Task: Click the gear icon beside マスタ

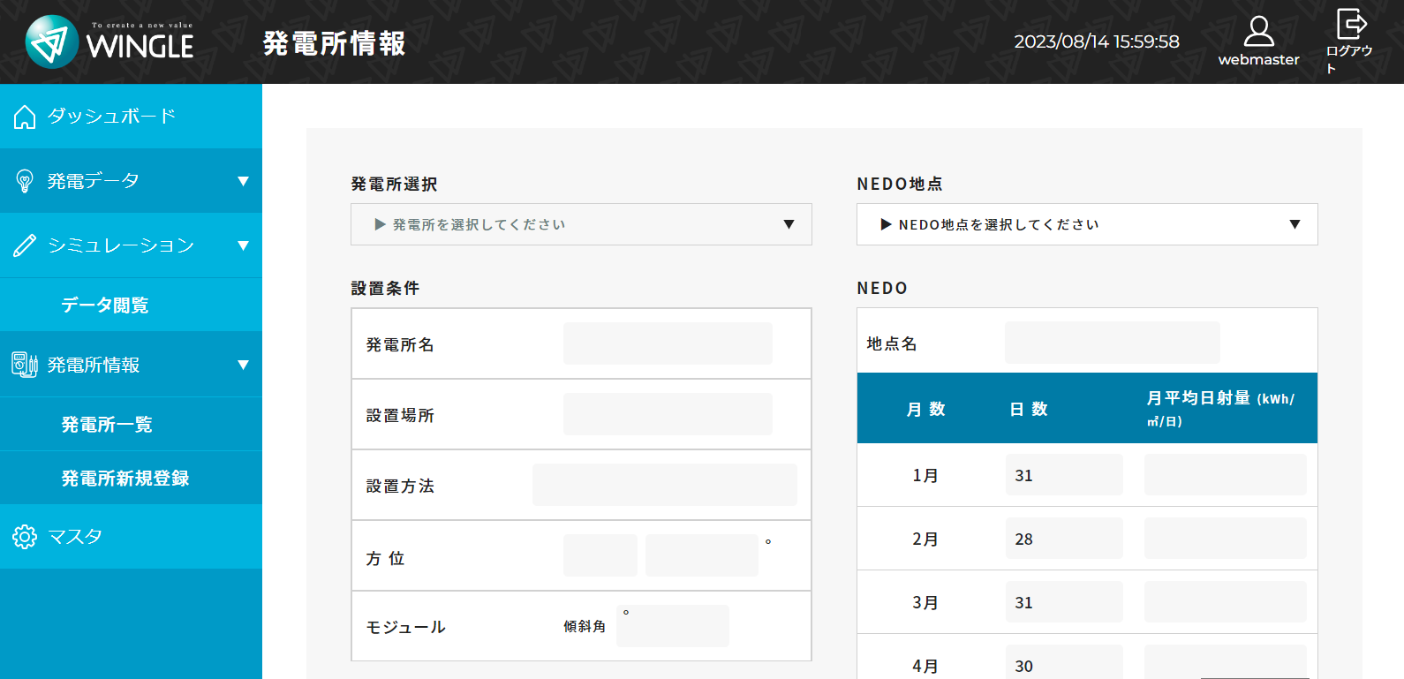Action: tap(25, 537)
